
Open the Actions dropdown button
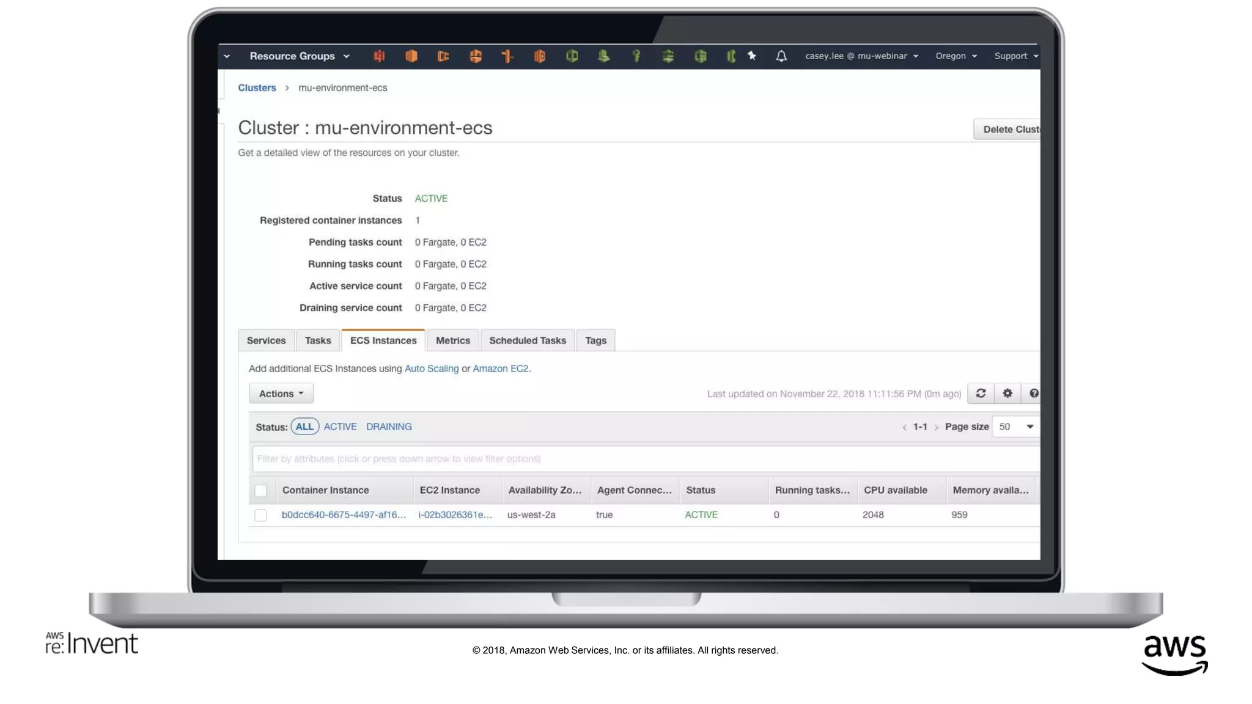[281, 394]
